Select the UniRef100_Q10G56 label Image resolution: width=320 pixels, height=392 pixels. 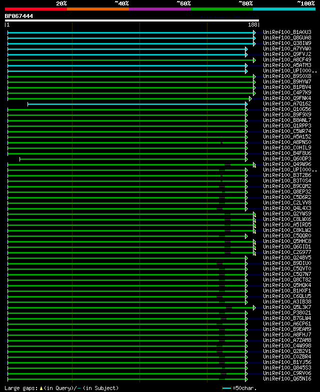coord(287,109)
